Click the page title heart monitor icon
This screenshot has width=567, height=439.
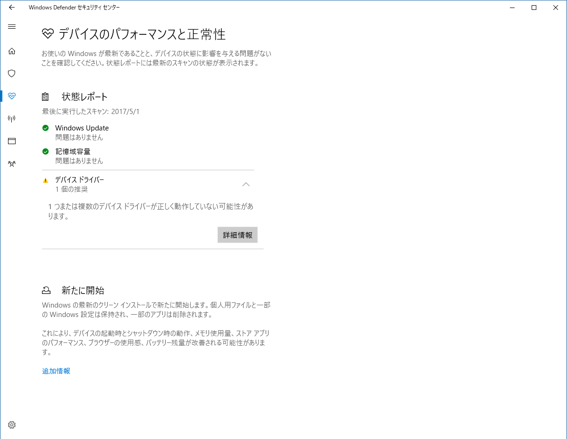tap(48, 34)
